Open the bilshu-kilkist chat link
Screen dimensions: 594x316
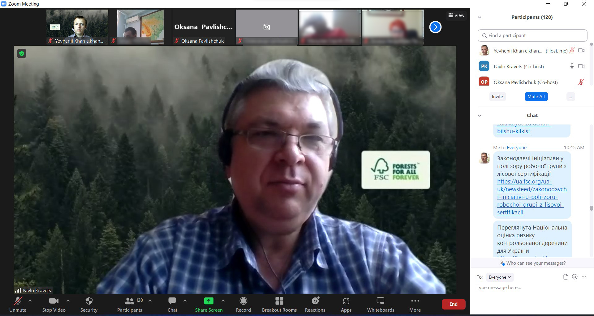[514, 131]
